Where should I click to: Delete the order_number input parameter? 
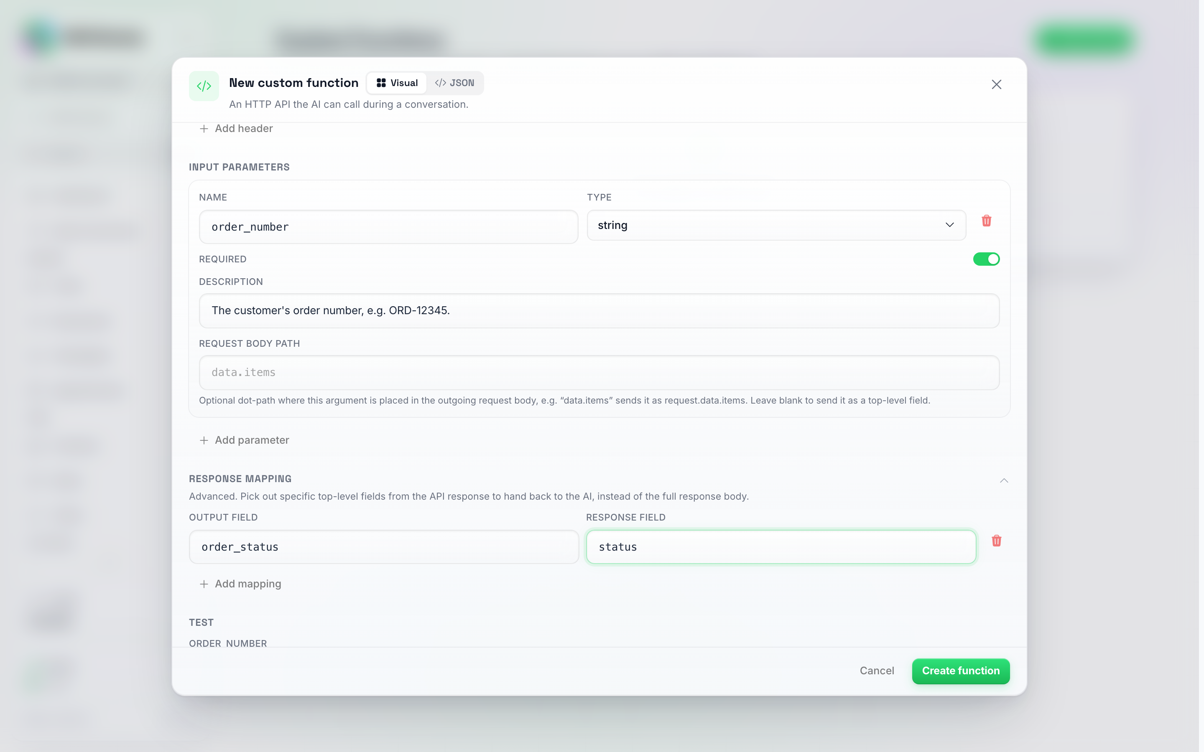tap(986, 221)
